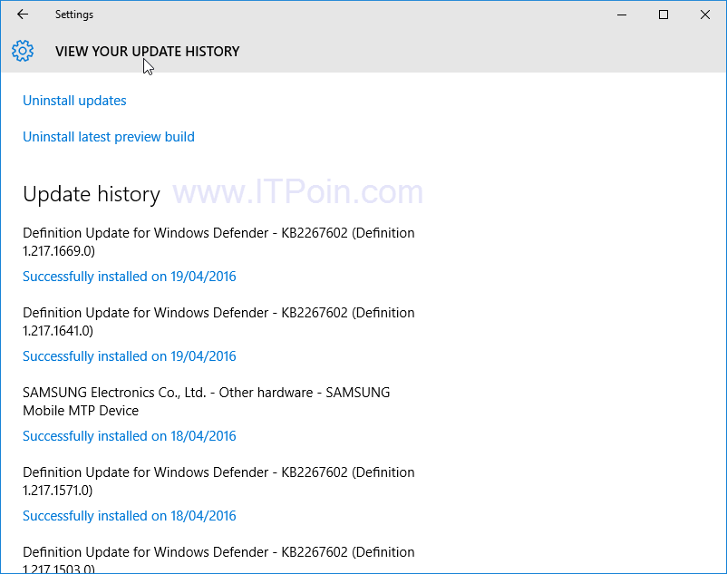Open install status for Definition 1.217.1571.0
Viewport: 727px width, 574px height.
129,516
